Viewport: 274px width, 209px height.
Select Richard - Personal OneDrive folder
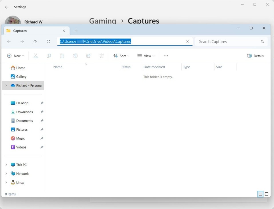pyautogui.click(x=26, y=85)
